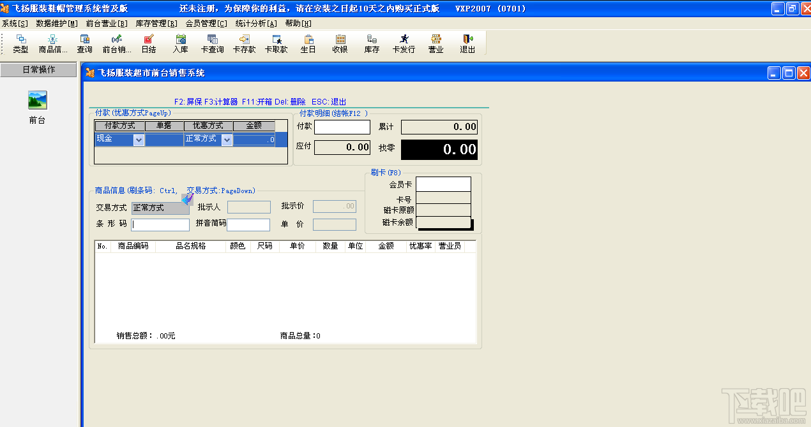
Task: Open the 入库 toolbar icon
Action: tap(181, 43)
